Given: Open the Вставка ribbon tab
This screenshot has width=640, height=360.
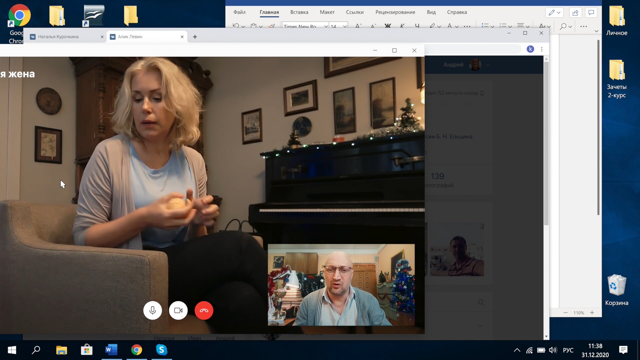Looking at the screenshot, I should [299, 12].
